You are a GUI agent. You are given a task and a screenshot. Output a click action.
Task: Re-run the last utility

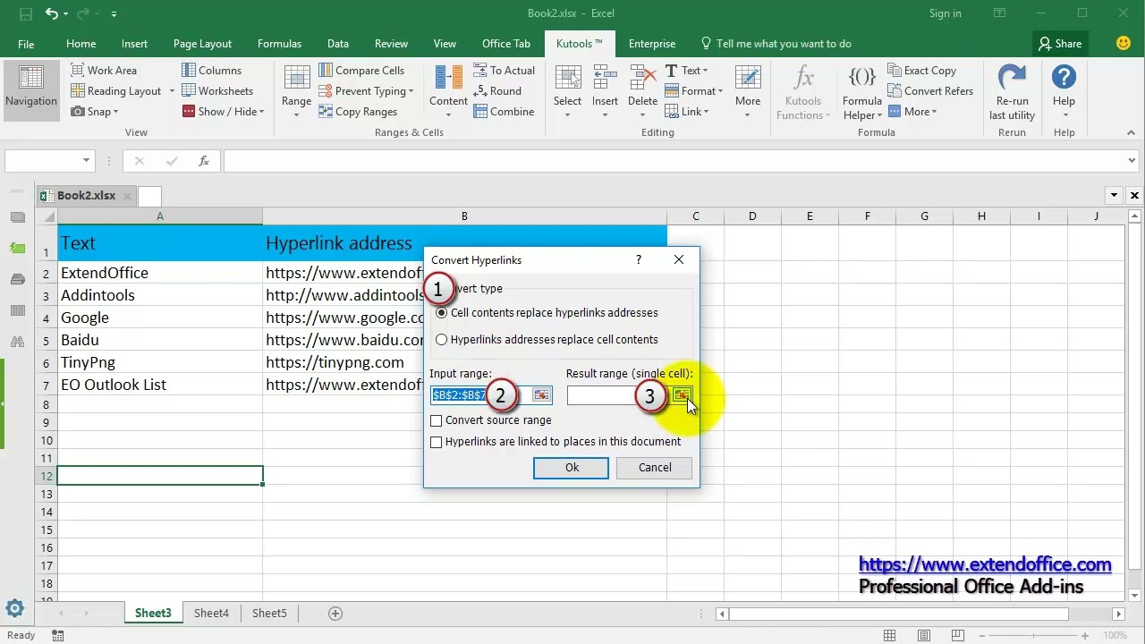click(1012, 92)
